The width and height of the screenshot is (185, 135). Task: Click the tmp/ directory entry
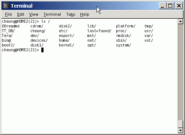coord(149,26)
